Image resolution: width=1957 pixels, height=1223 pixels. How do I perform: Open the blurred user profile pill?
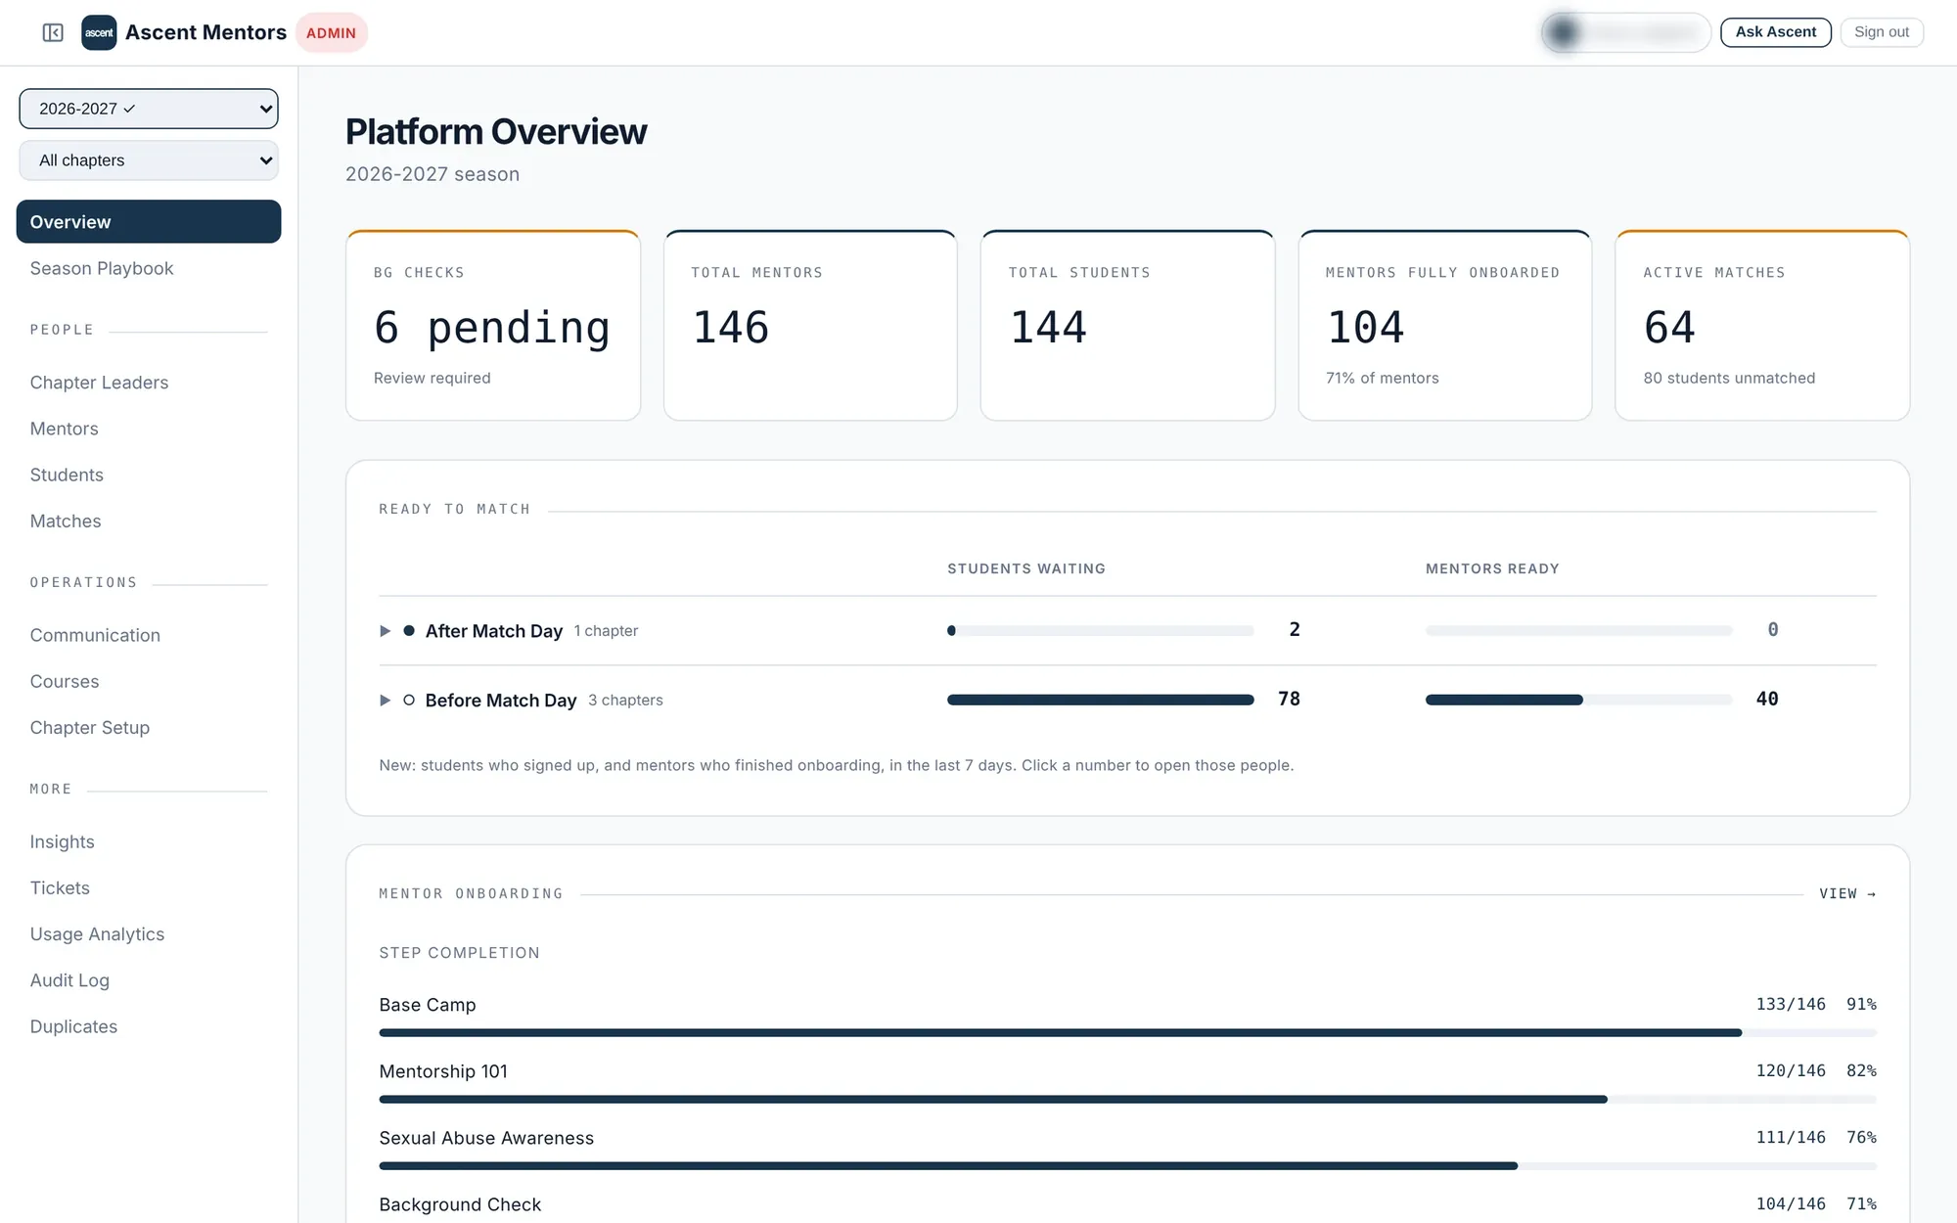1625,32
